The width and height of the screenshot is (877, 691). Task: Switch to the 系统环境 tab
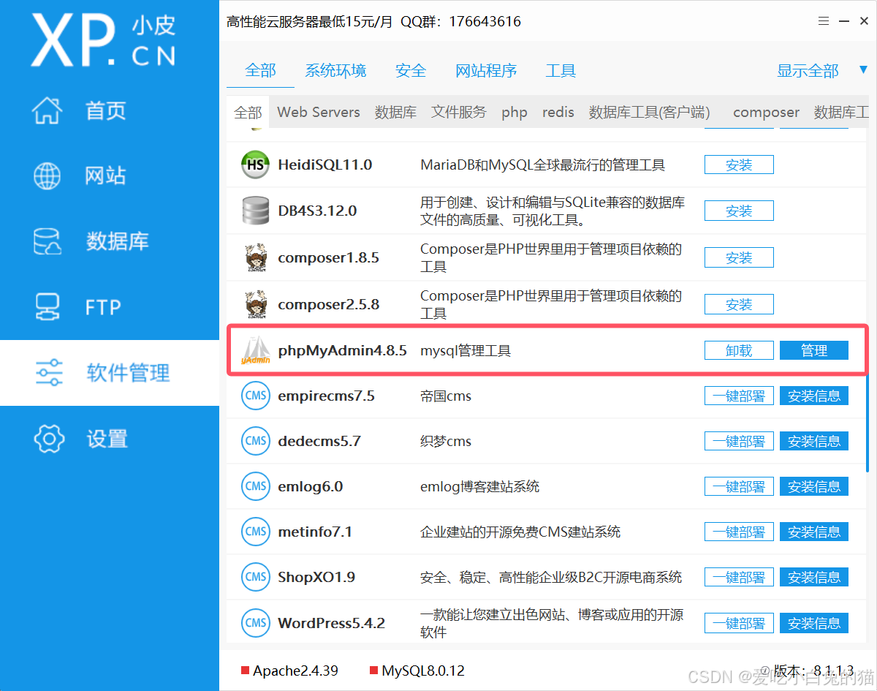(335, 71)
